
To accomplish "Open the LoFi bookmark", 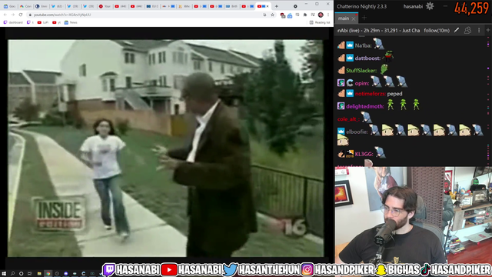I will 43,22.
